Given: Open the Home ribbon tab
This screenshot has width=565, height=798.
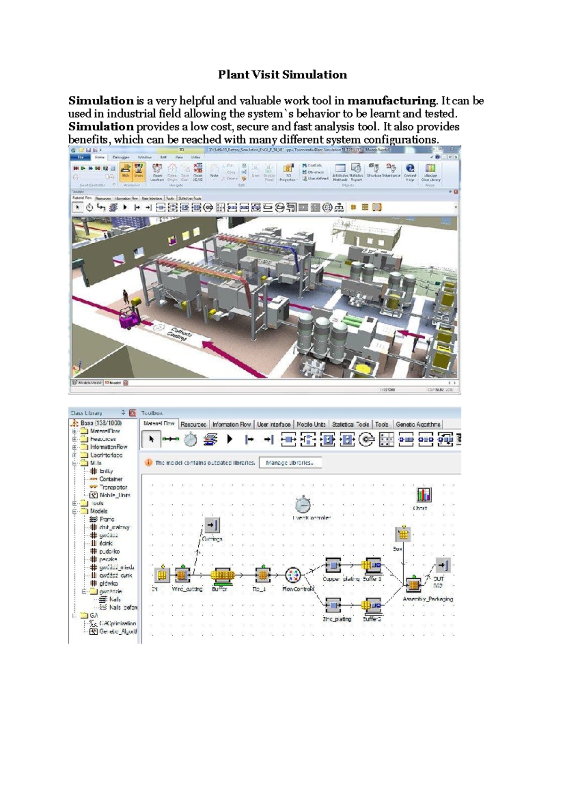Looking at the screenshot, I should pos(100,157).
